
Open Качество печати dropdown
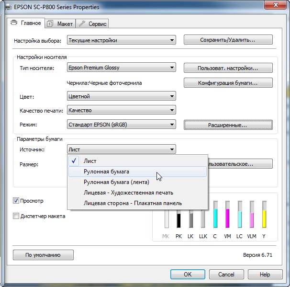tap(122, 110)
